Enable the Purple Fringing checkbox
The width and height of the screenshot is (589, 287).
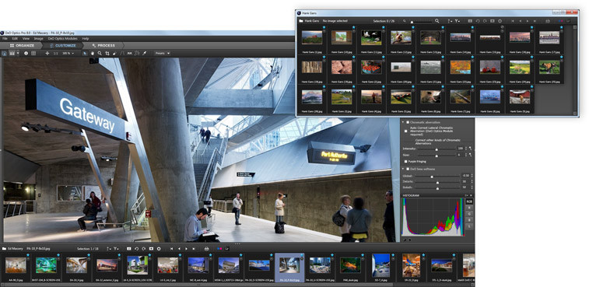click(405, 161)
